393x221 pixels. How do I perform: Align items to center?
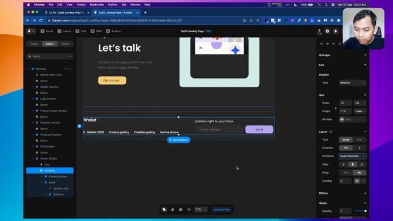[352, 165]
